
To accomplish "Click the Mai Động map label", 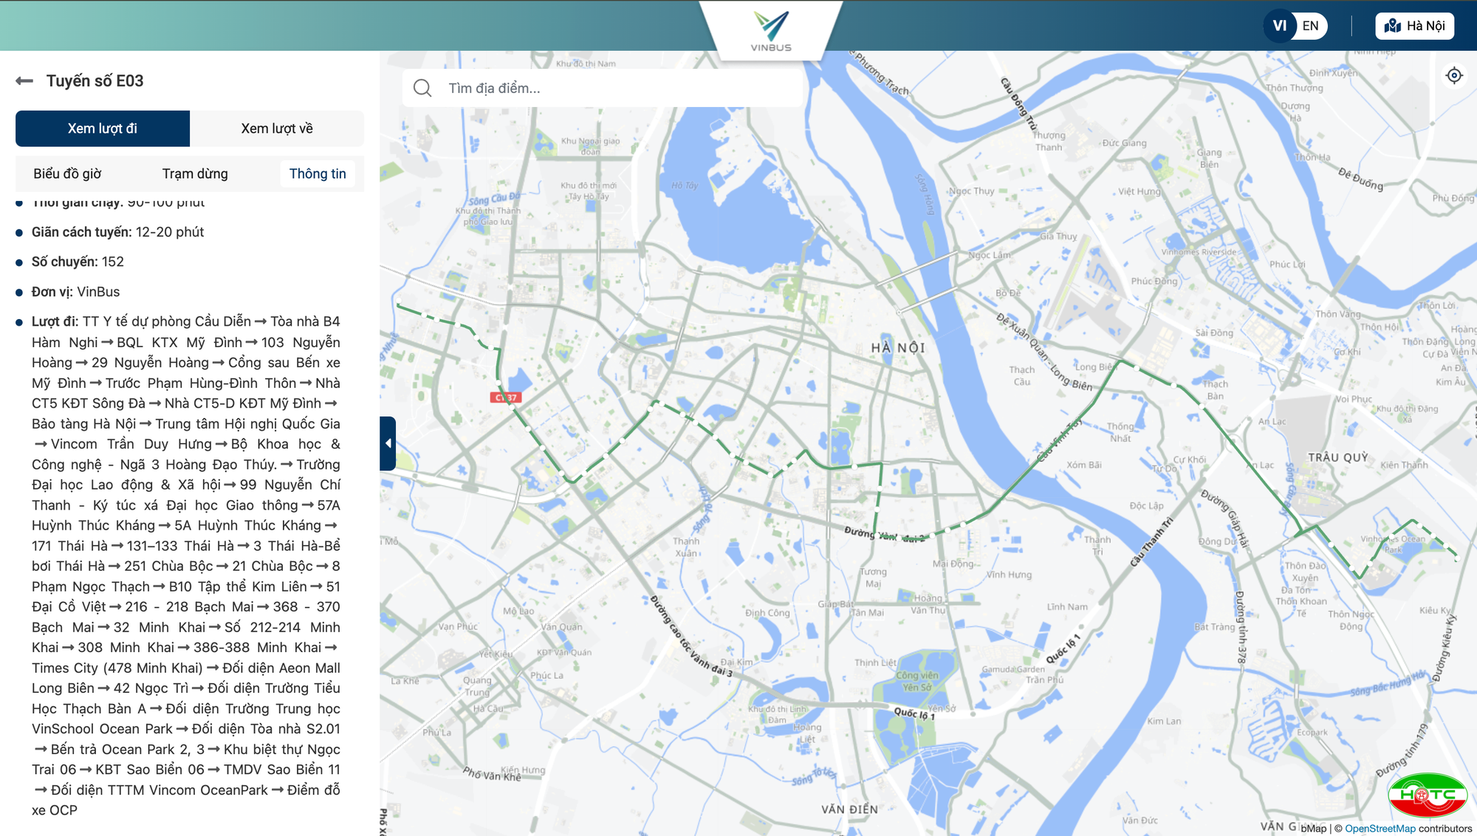I will coord(953,563).
